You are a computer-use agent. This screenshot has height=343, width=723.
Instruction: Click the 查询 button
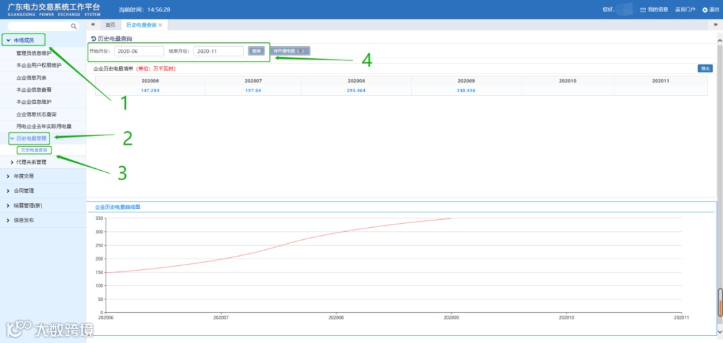256,51
